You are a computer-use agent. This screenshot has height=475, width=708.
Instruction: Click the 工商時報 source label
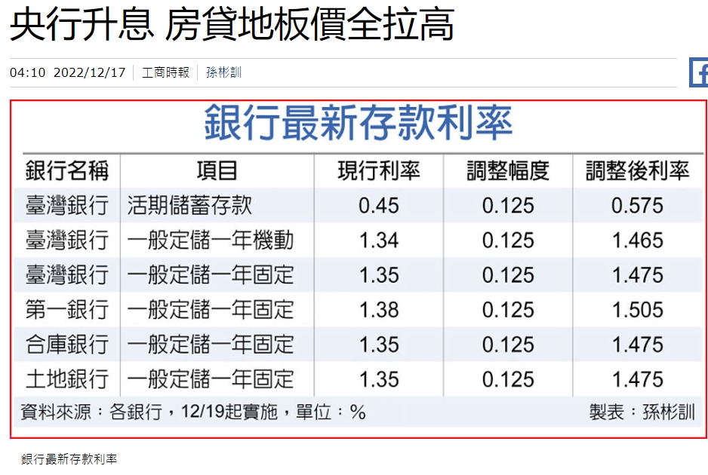(166, 72)
